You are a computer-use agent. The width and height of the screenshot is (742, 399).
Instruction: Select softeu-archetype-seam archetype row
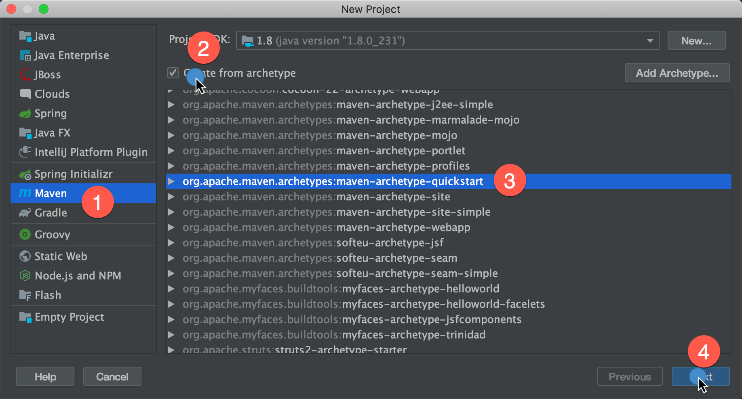click(x=449, y=258)
